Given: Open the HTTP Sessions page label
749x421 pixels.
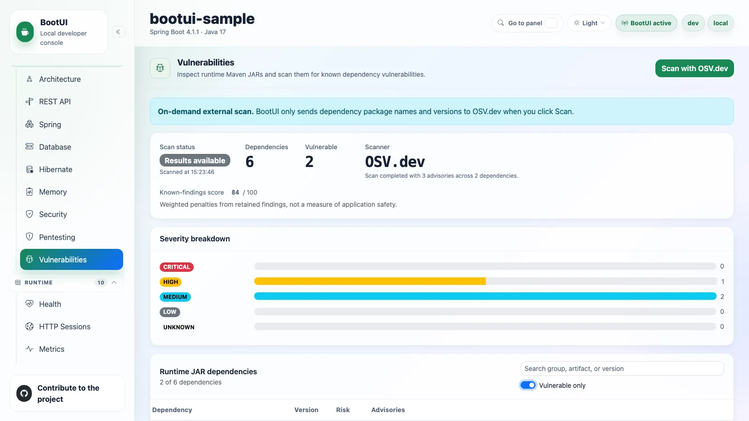Looking at the screenshot, I should 65,327.
